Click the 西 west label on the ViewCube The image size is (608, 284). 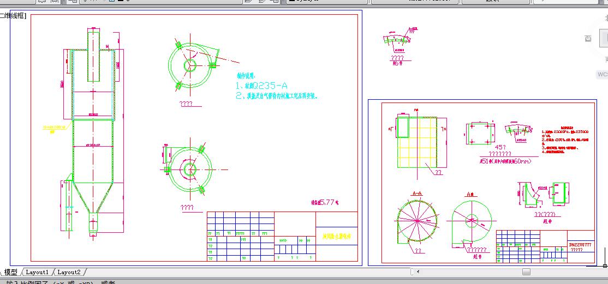(588, 38)
